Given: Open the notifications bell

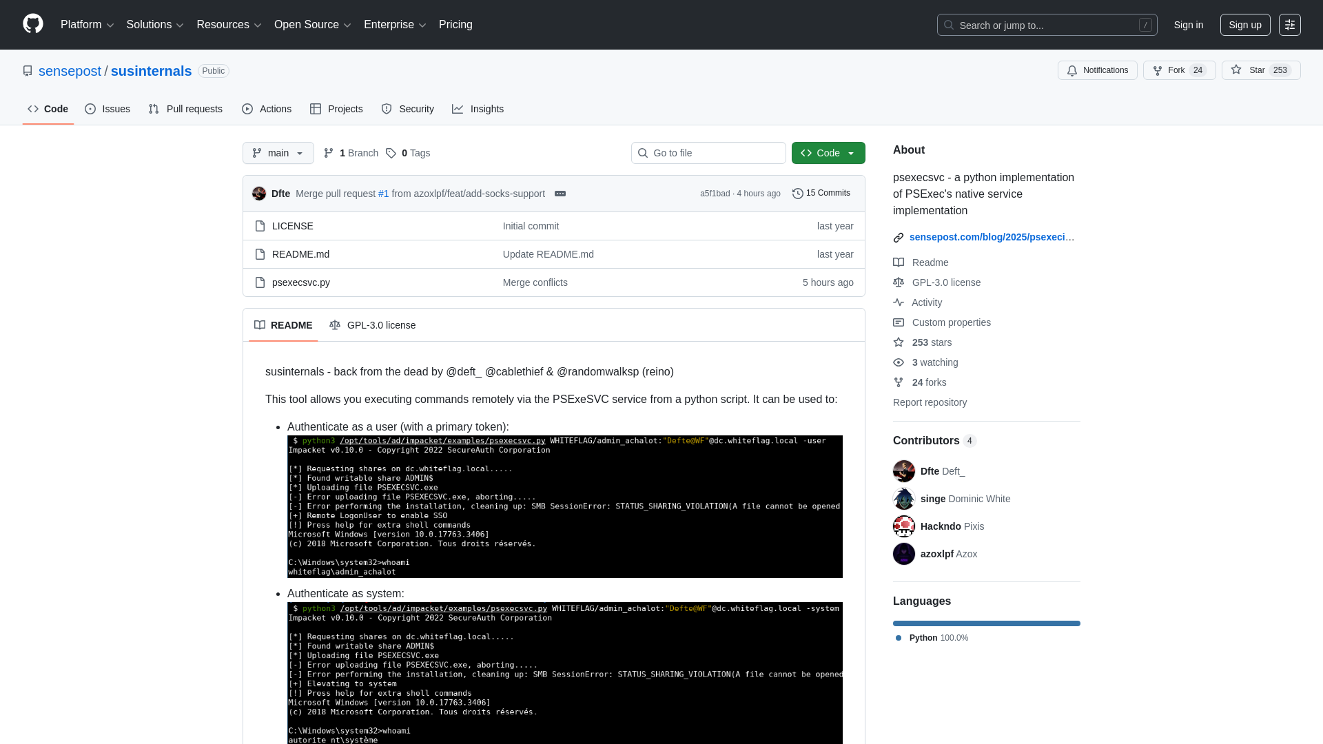Looking at the screenshot, I should tap(1097, 70).
